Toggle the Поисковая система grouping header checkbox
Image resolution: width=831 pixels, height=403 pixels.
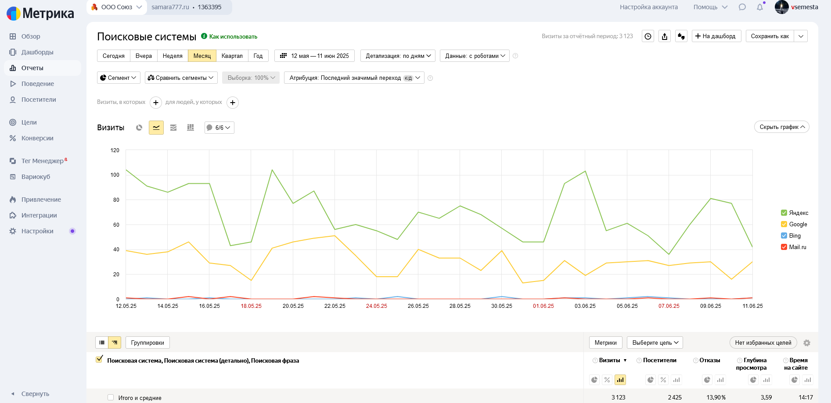coord(99,360)
